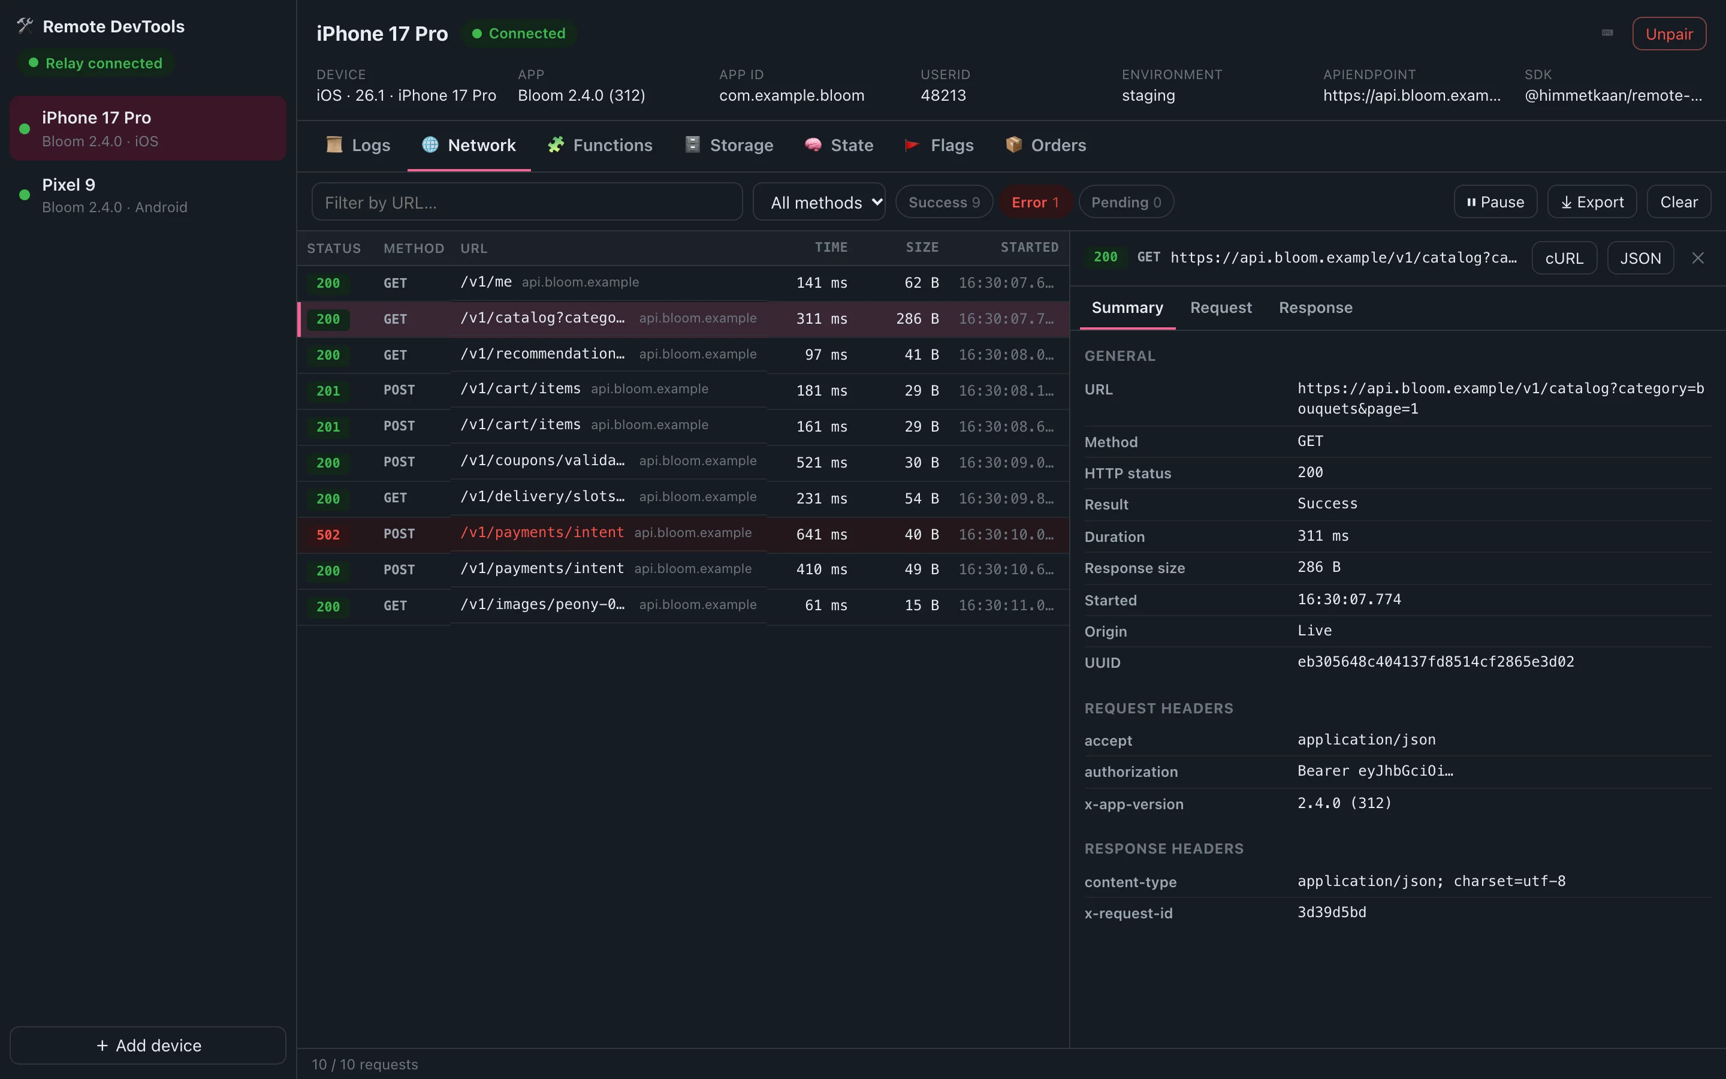The image size is (1726, 1079).
Task: Sort by the SIZE column header
Action: click(922, 248)
